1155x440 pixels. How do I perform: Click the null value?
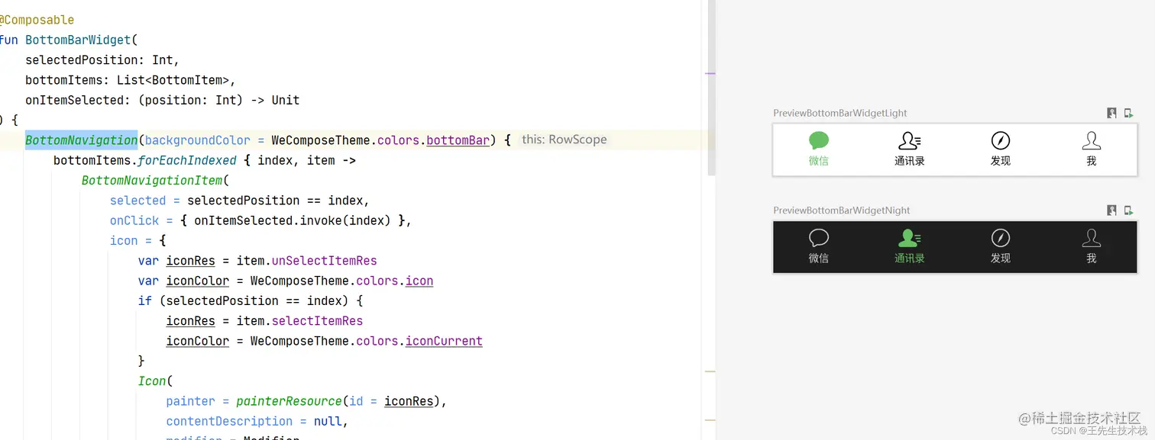click(x=328, y=421)
